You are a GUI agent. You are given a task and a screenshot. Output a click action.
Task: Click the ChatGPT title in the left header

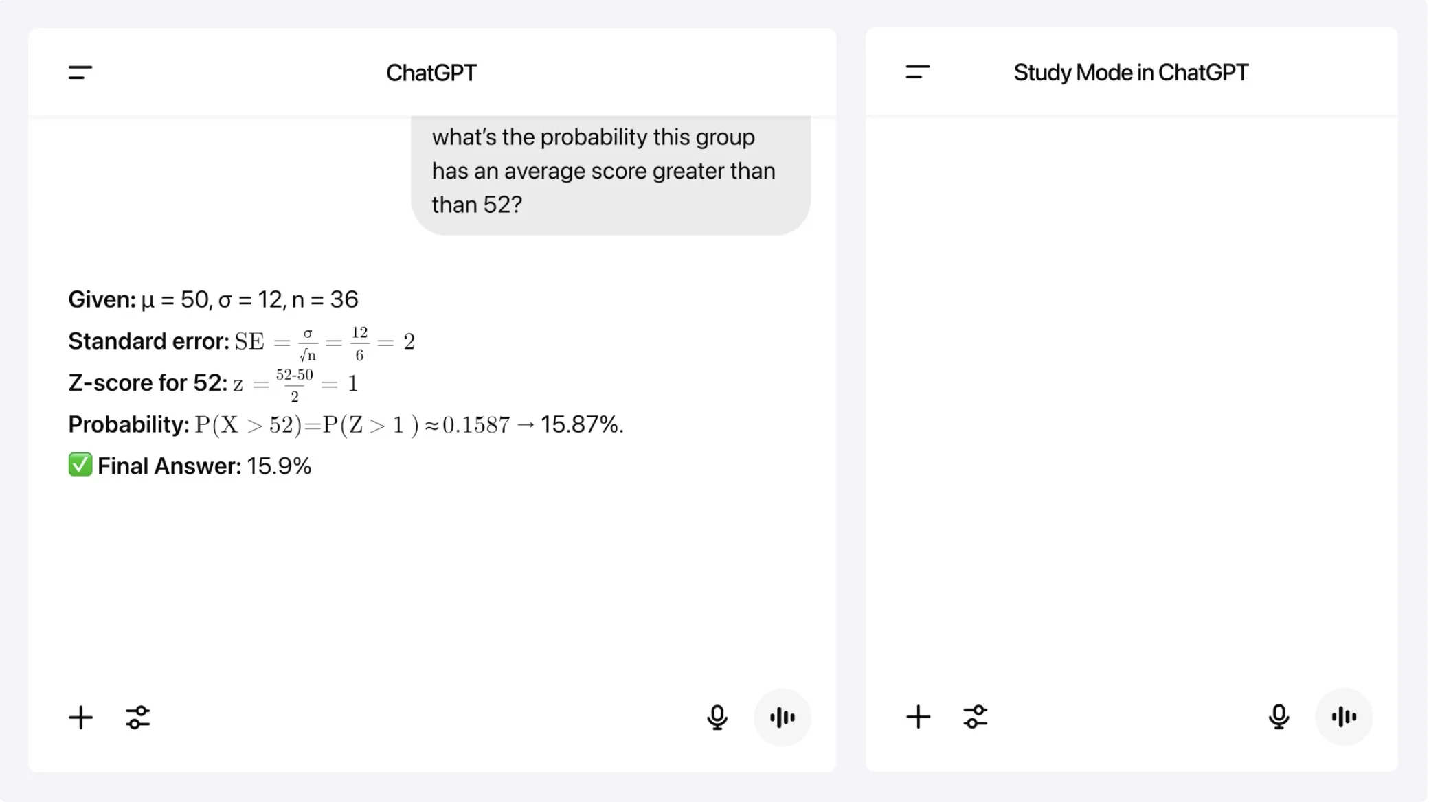(431, 73)
